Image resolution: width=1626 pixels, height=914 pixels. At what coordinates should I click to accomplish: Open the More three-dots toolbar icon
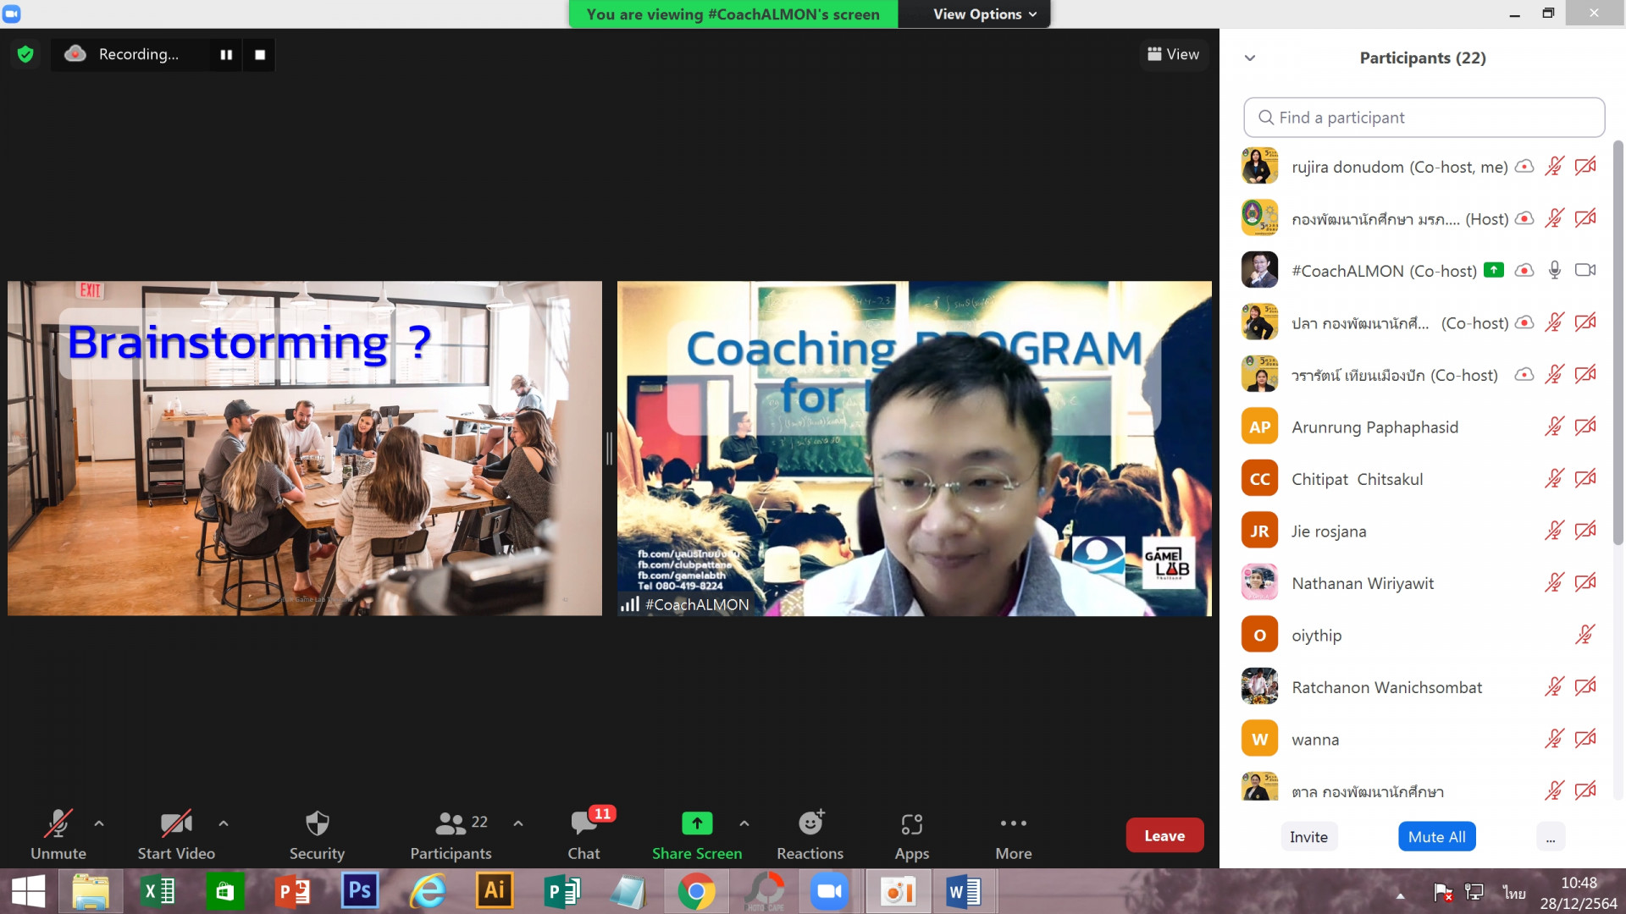point(1013,823)
